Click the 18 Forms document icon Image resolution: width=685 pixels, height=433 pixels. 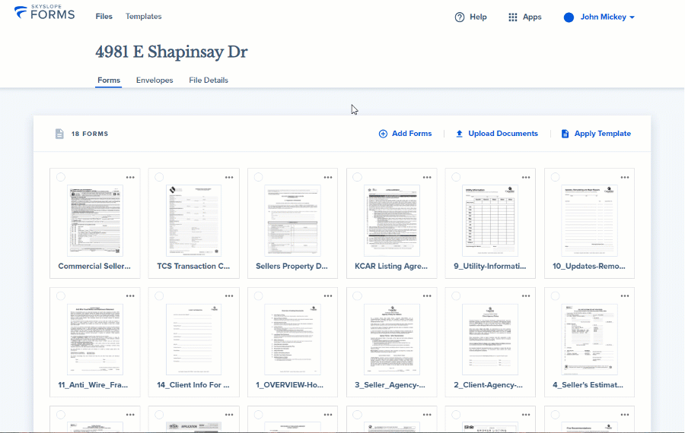click(59, 134)
